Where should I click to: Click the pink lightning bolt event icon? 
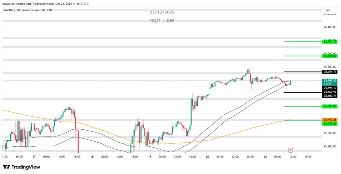coord(291,150)
